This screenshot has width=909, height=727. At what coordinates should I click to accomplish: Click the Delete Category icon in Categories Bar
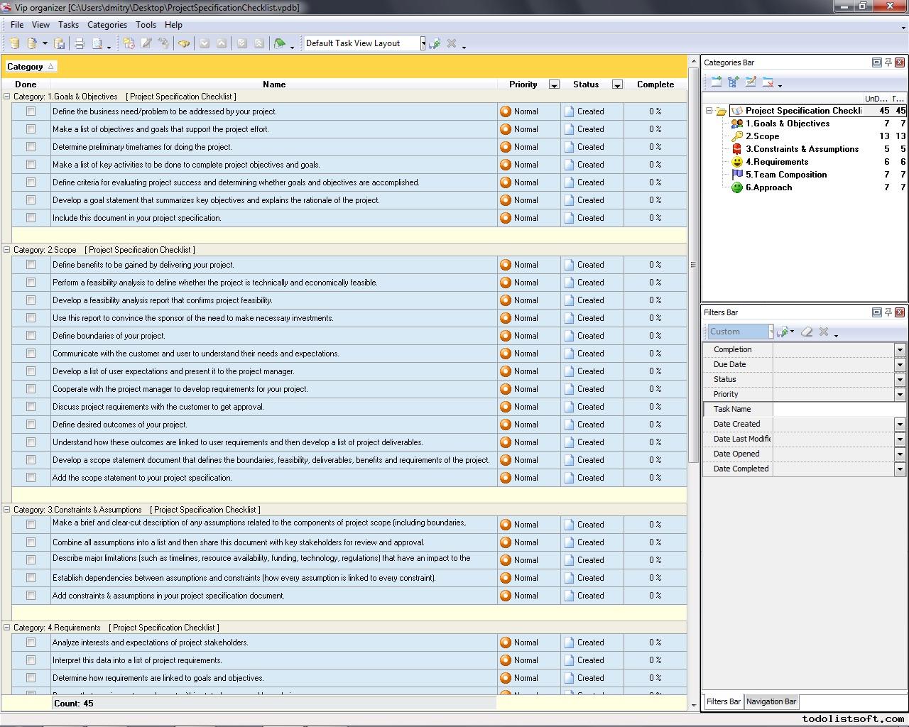(x=768, y=82)
